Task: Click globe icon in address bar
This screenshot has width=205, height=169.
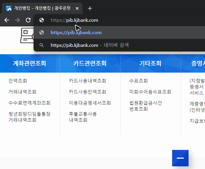Action: (42, 20)
